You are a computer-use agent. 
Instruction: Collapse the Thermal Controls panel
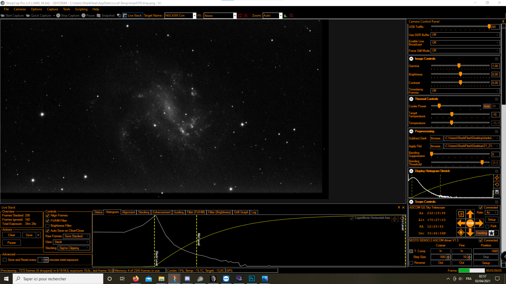411,99
